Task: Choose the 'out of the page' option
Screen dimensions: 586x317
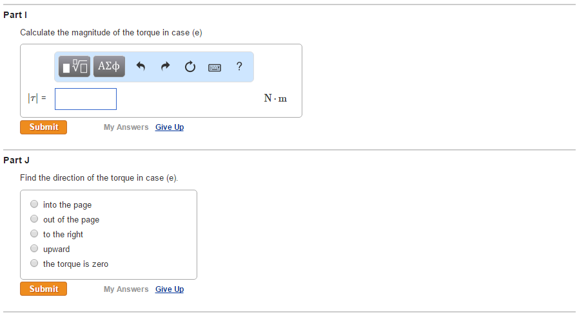Action: (x=34, y=219)
